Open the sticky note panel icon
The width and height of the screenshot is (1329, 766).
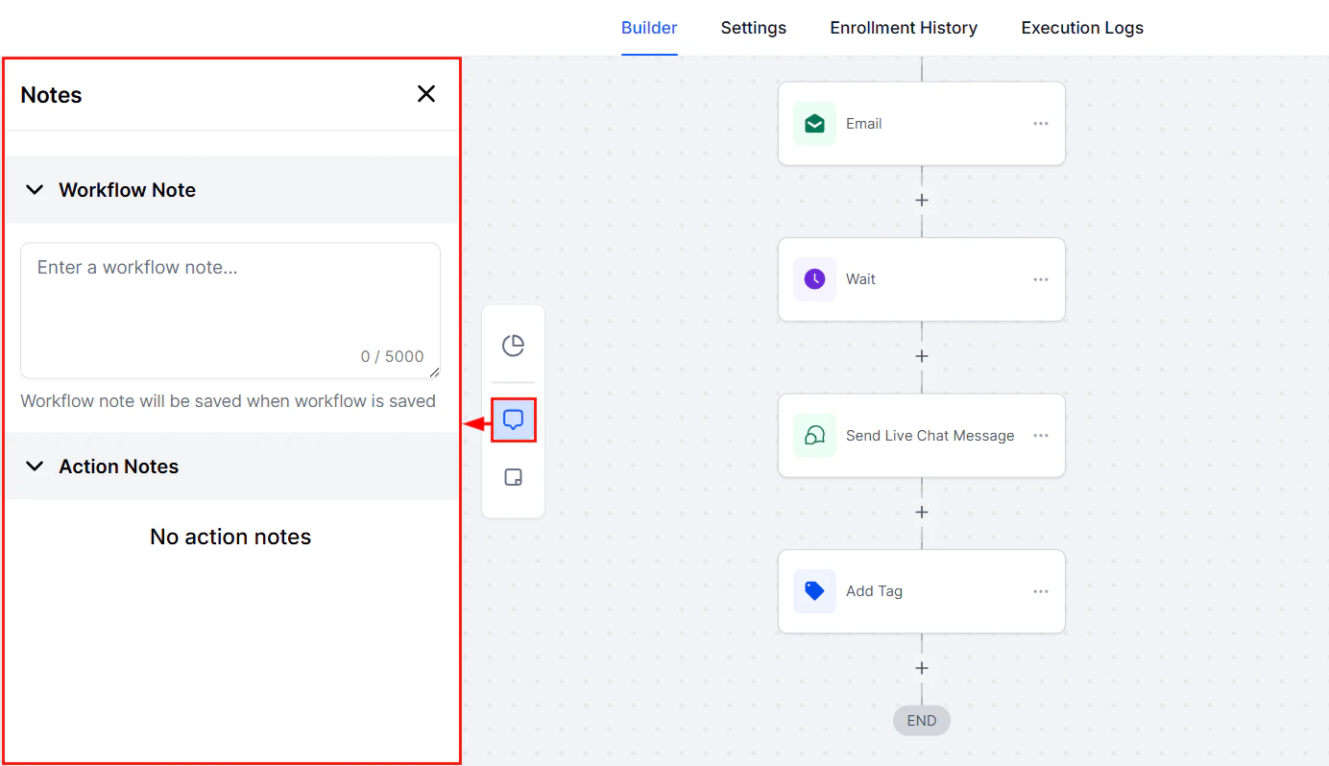(513, 476)
